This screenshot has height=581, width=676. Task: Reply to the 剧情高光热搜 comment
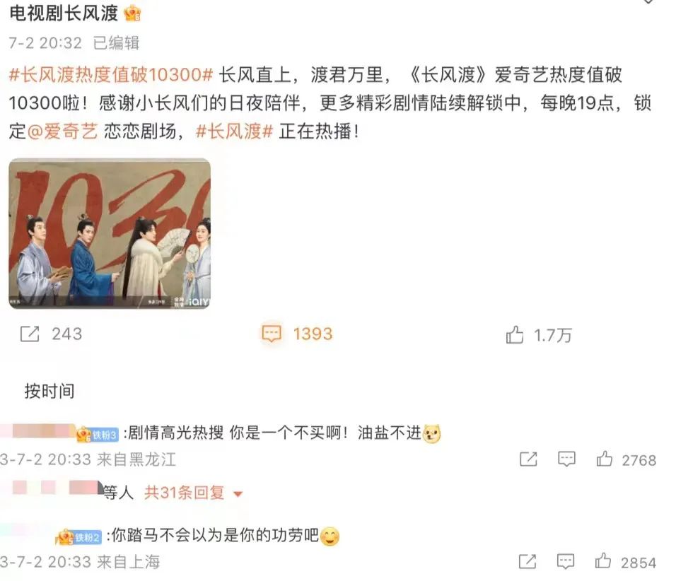coord(566,459)
